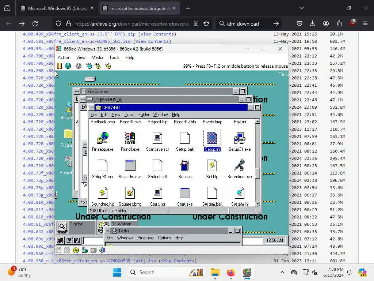
Task: Select the Start.exe file icon
Action: click(x=185, y=193)
